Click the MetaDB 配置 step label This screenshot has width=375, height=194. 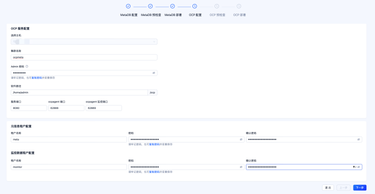(128, 15)
